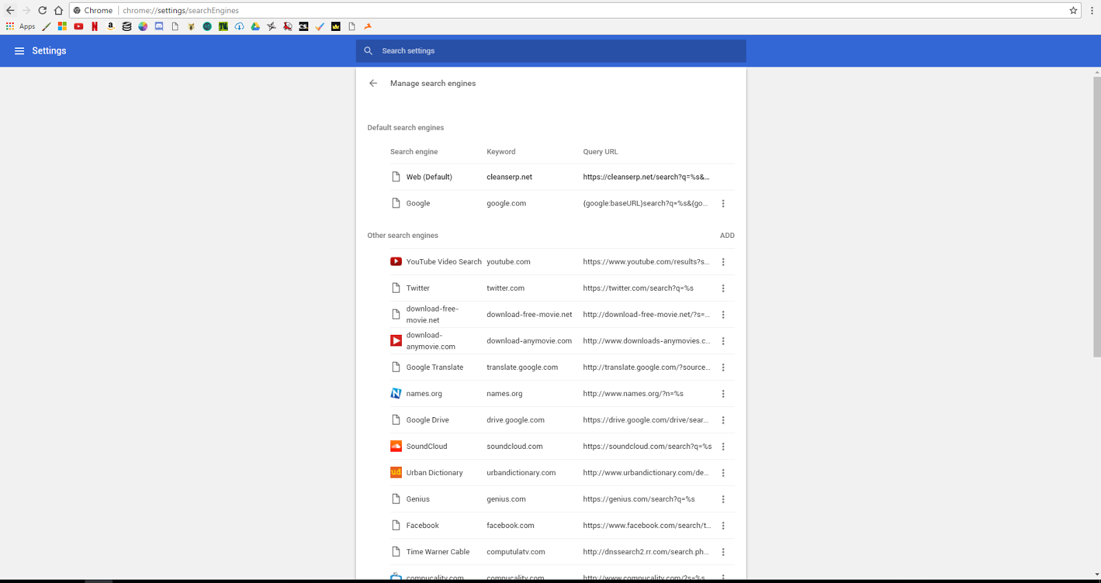Open the stacked disks bookmark
Image resolution: width=1101 pixels, height=583 pixels.
pyautogui.click(x=127, y=26)
